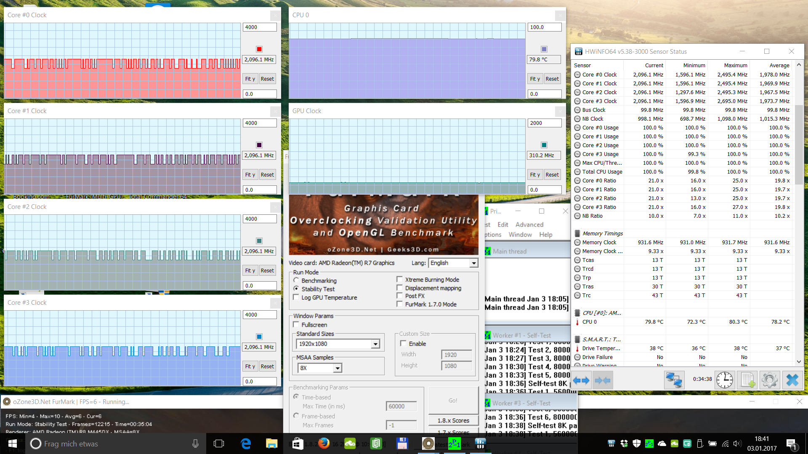This screenshot has width=808, height=454.
Task: Close sensors with blue X icon
Action: point(792,380)
